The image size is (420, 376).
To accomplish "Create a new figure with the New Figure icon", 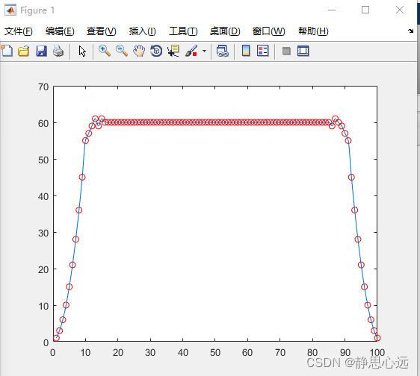I will pos(7,51).
